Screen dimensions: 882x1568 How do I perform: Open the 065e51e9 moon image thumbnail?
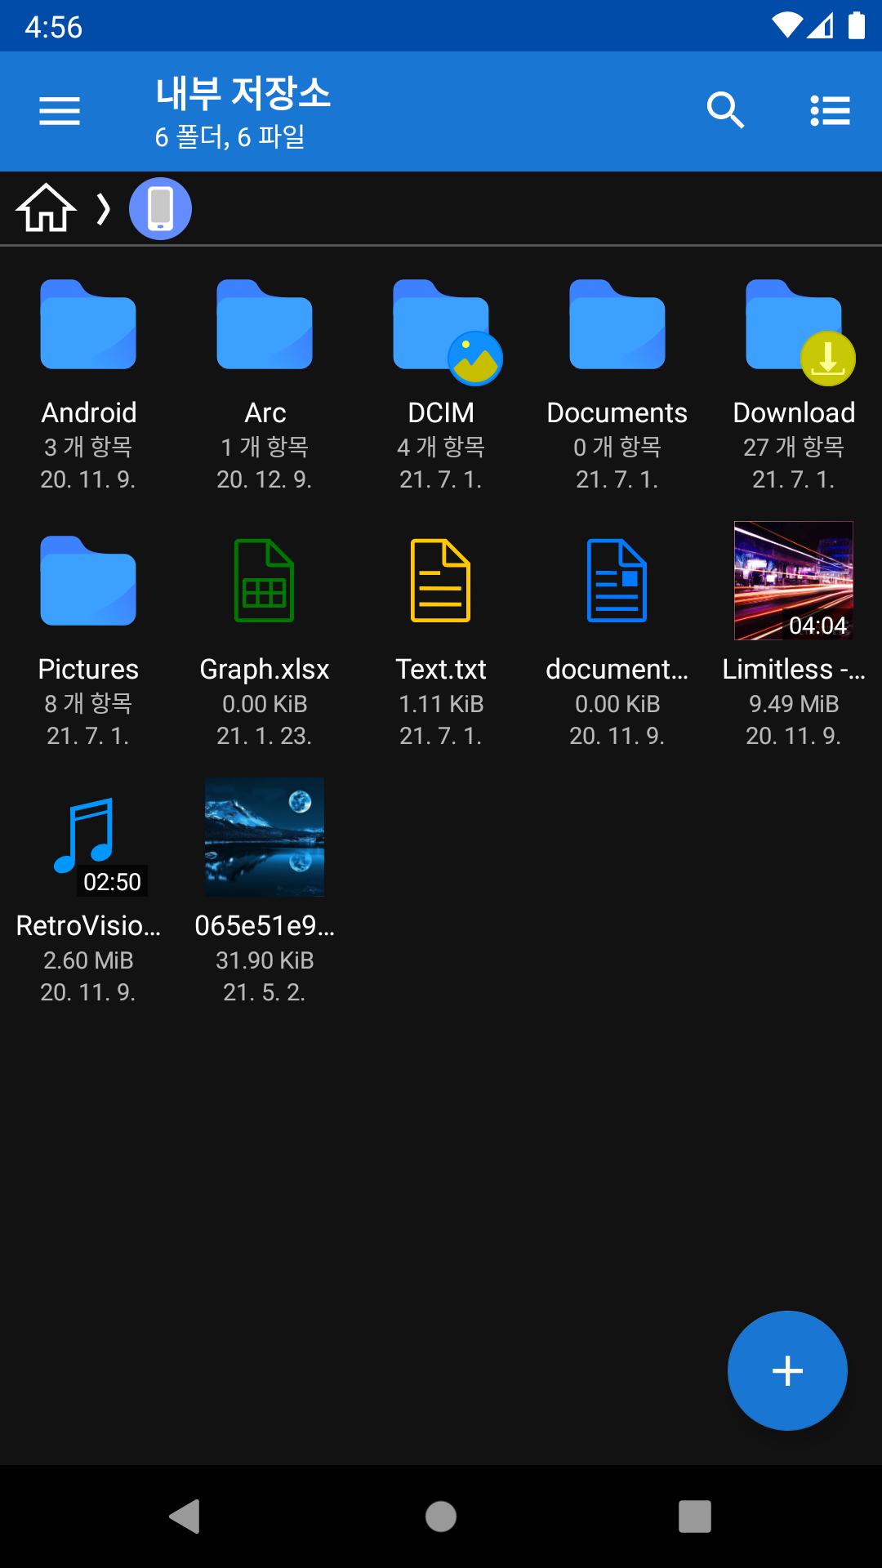click(x=265, y=837)
